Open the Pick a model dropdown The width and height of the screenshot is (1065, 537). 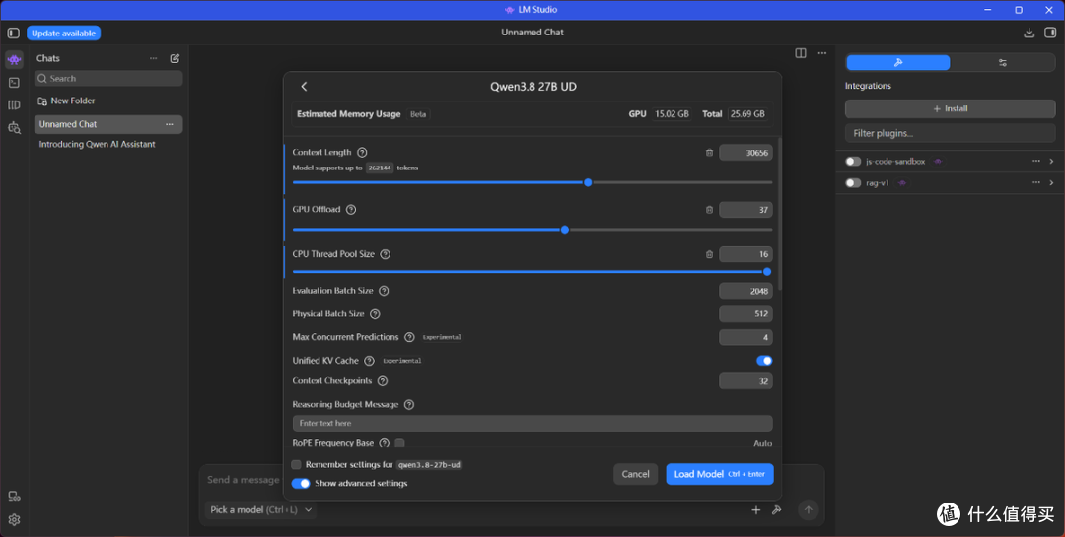(260, 509)
